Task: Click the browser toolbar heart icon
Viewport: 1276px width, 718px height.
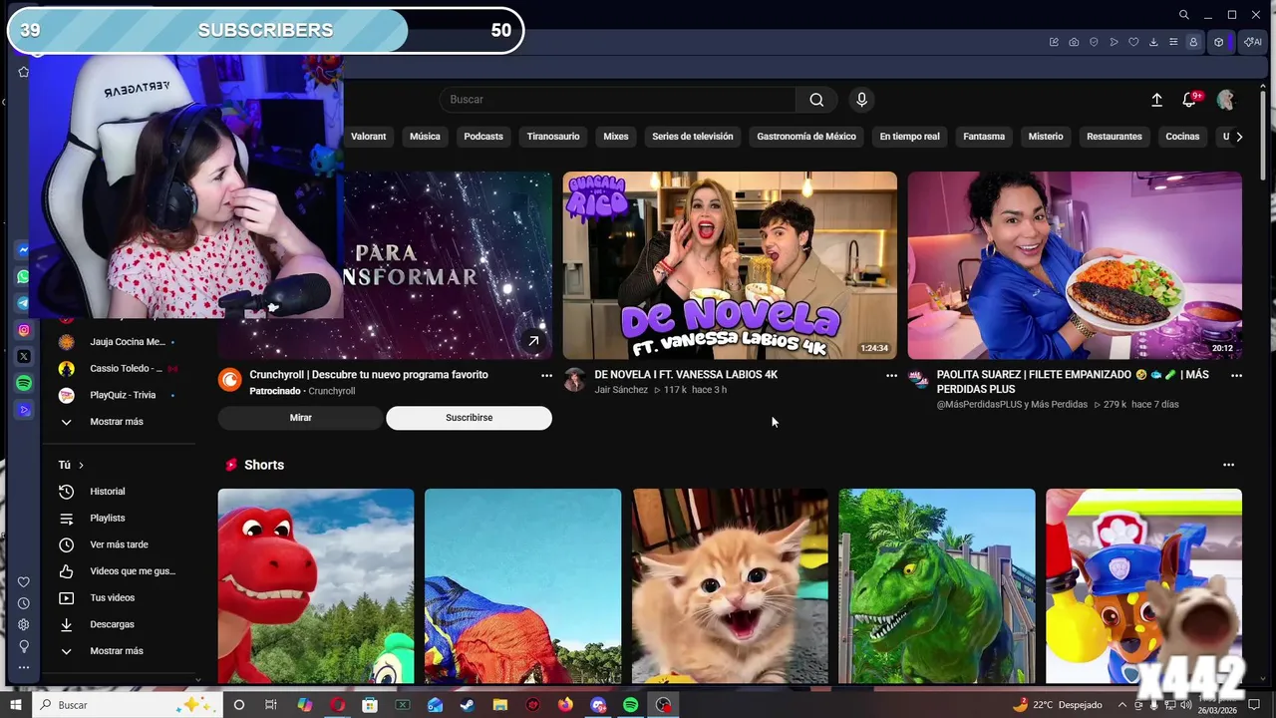Action: pyautogui.click(x=1133, y=42)
